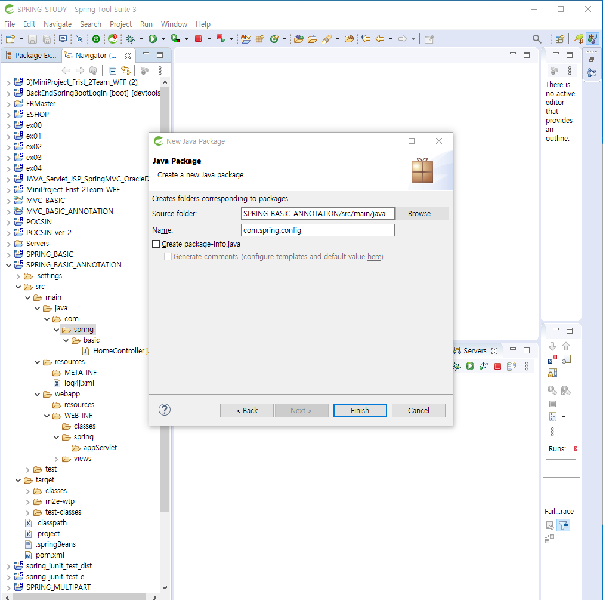Click the Spring relaunch icon with red badge
Viewport: 603px width, 600px height.
coord(113,38)
